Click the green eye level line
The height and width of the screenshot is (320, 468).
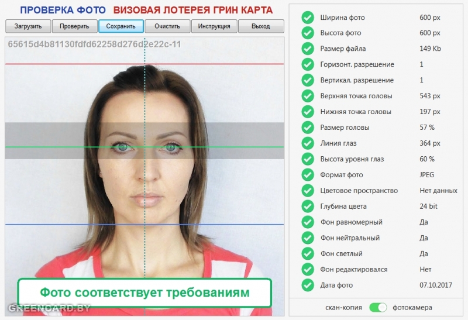pyautogui.click(x=70, y=147)
